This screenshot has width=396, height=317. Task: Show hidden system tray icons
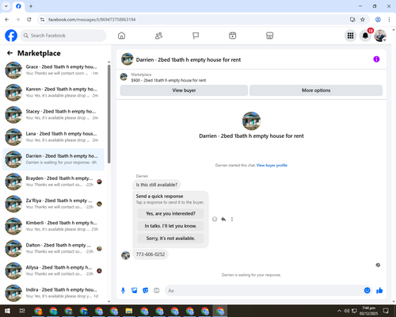[x=339, y=311]
